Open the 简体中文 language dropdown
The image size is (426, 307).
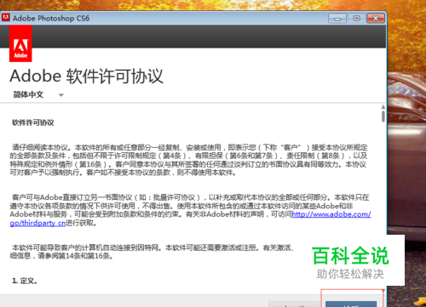(x=38, y=94)
